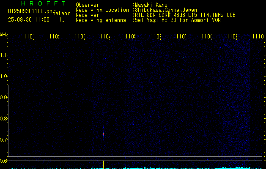Click the HROFFT title text
The image size is (266, 169).
[43, 3]
